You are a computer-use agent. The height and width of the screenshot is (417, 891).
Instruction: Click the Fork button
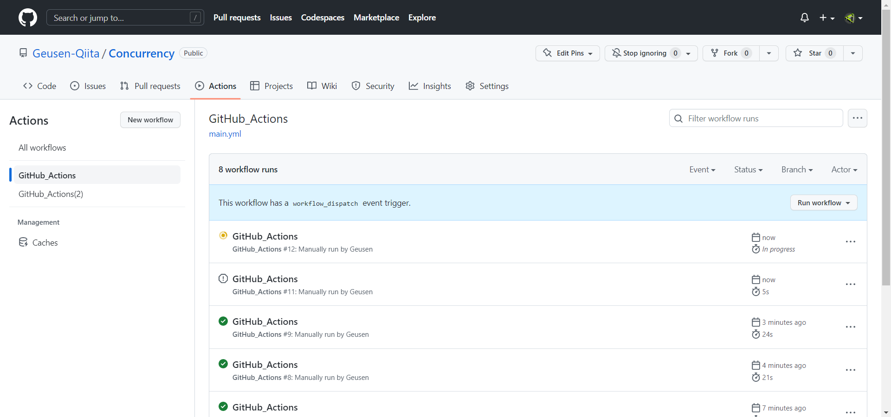tap(731, 53)
